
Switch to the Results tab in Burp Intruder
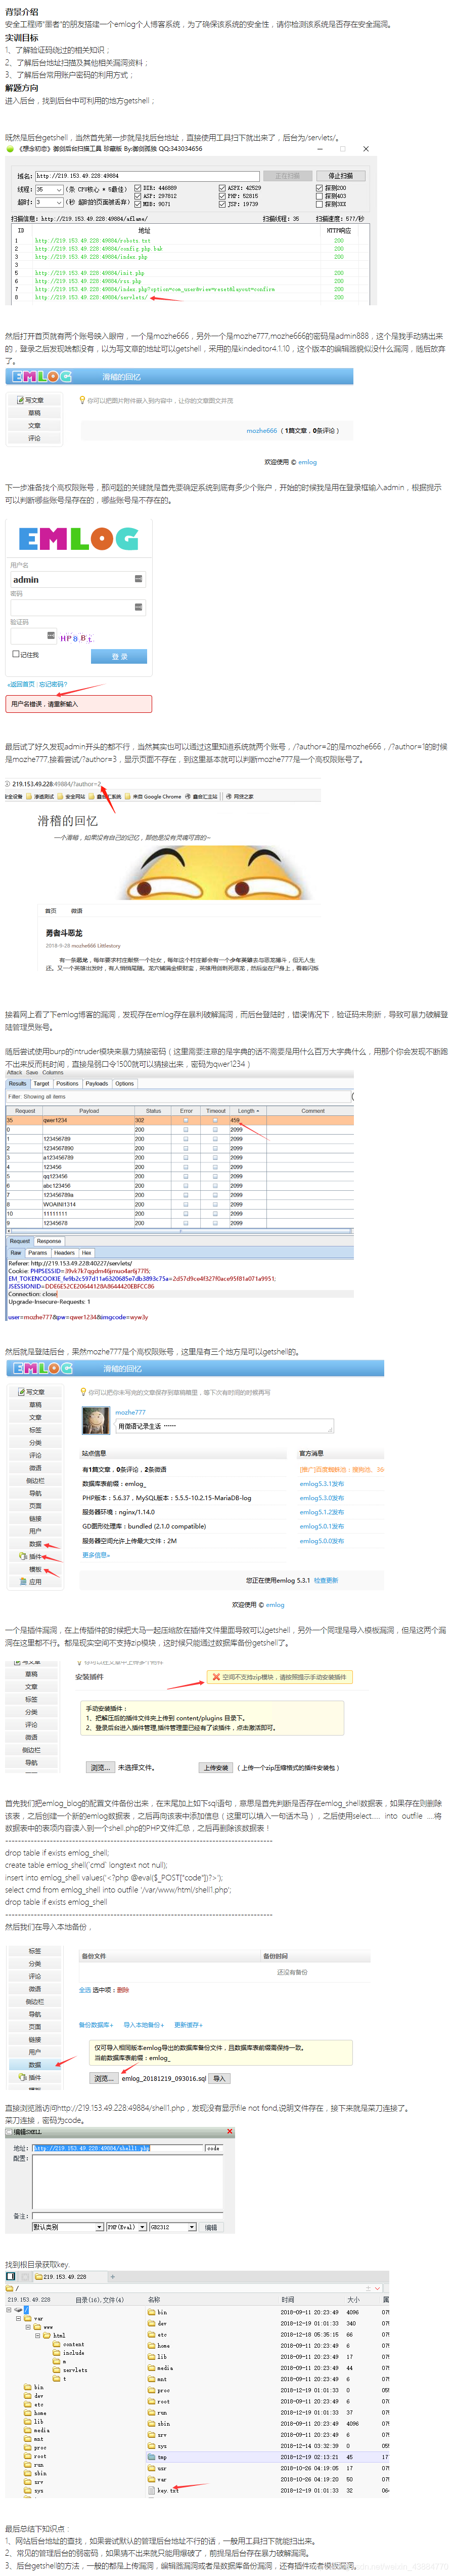[x=18, y=1083]
